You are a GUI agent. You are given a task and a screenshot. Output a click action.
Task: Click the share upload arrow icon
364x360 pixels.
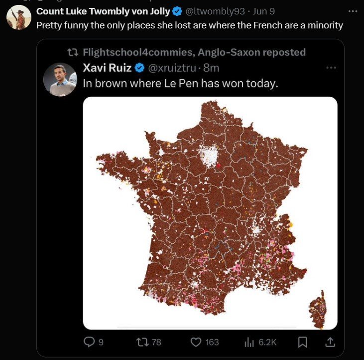[330, 342]
